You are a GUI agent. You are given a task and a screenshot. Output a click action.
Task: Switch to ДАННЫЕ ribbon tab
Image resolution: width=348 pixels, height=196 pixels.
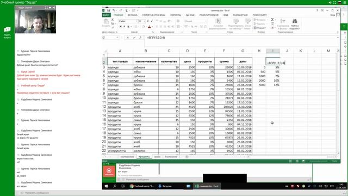pos(190,15)
